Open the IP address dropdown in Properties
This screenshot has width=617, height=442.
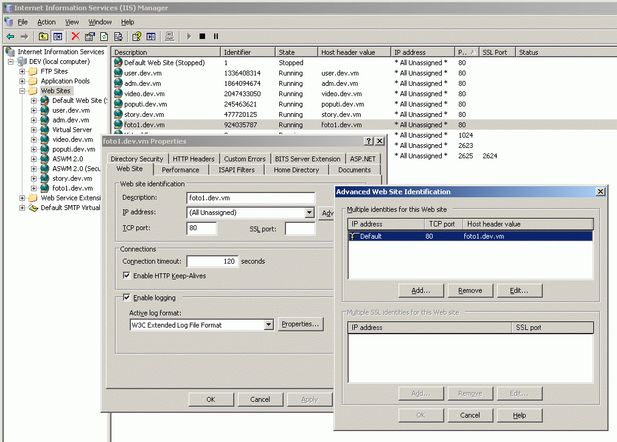coord(310,212)
